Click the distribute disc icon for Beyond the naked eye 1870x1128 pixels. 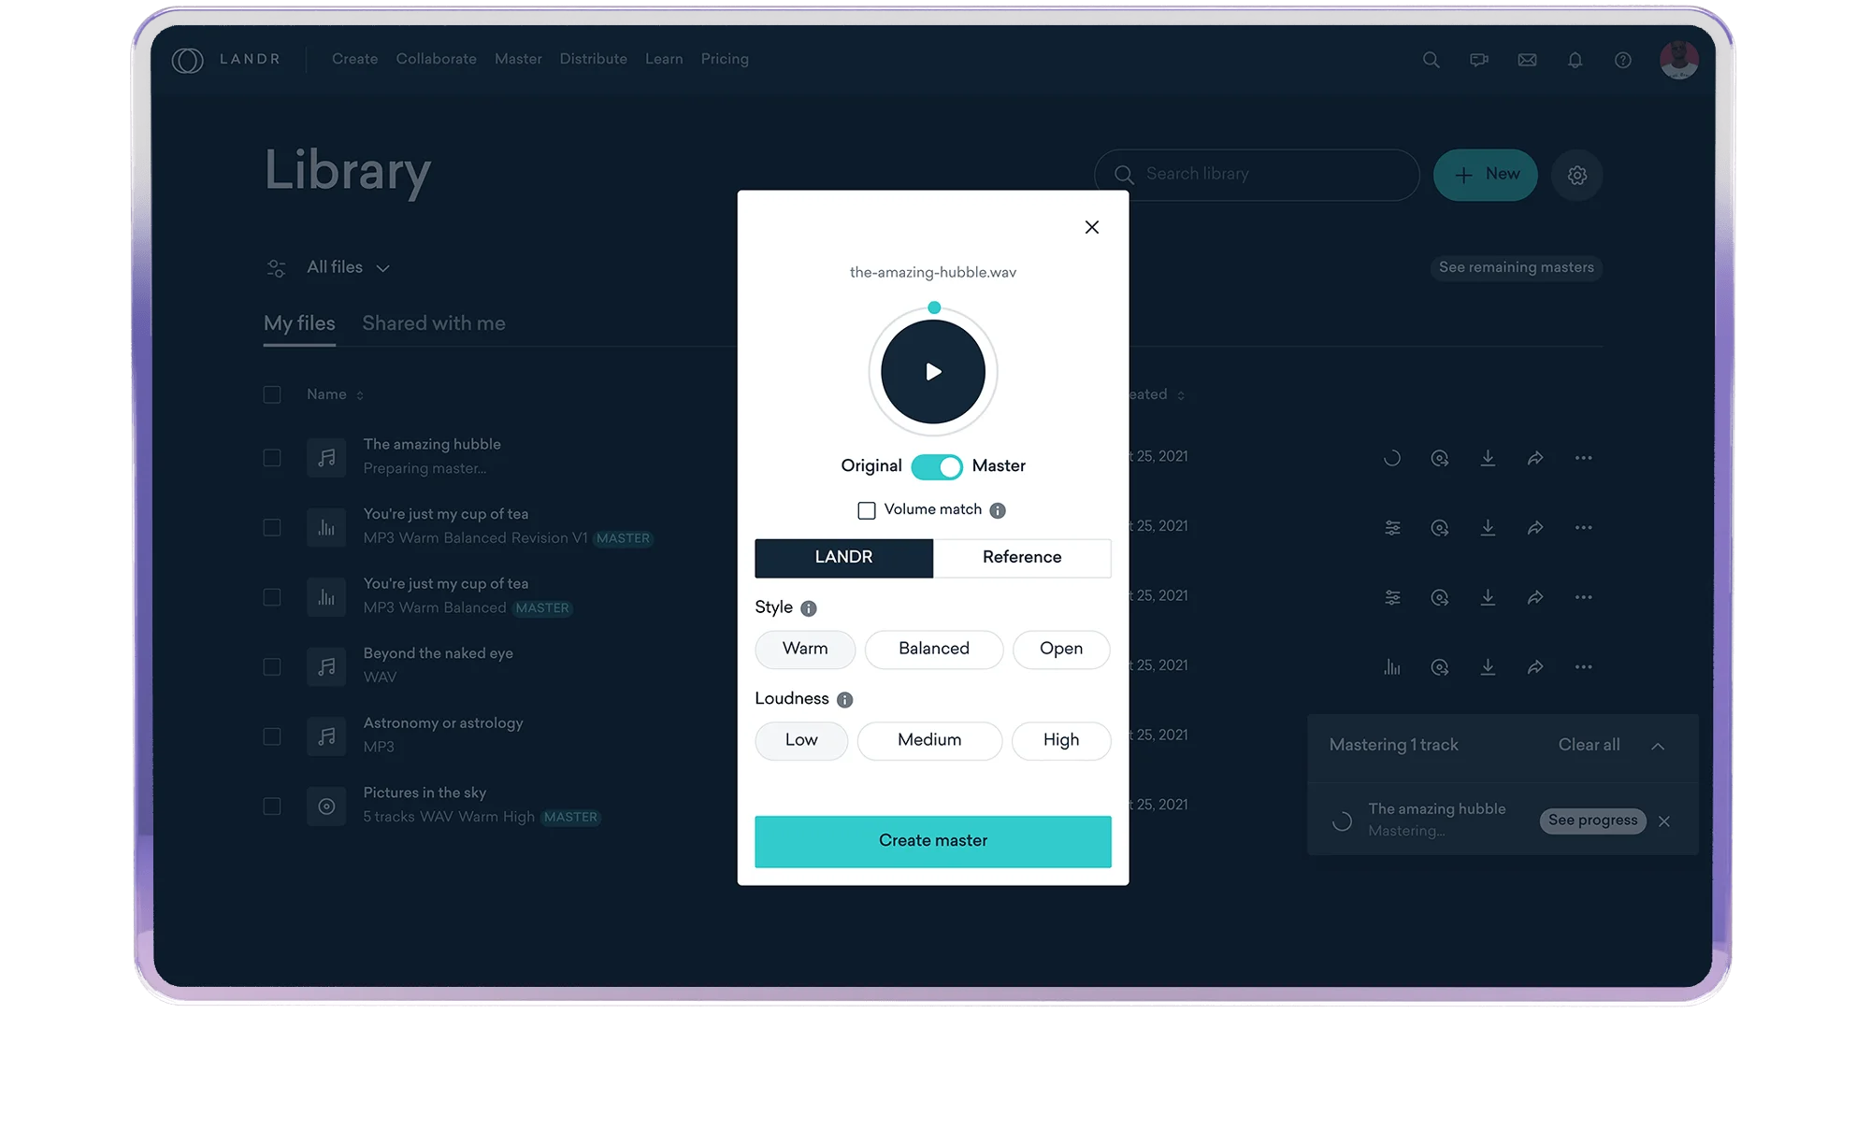(1440, 667)
